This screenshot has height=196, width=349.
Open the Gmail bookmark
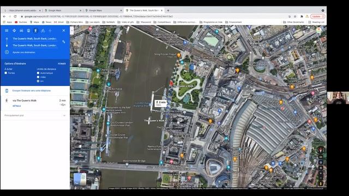pos(59,22)
